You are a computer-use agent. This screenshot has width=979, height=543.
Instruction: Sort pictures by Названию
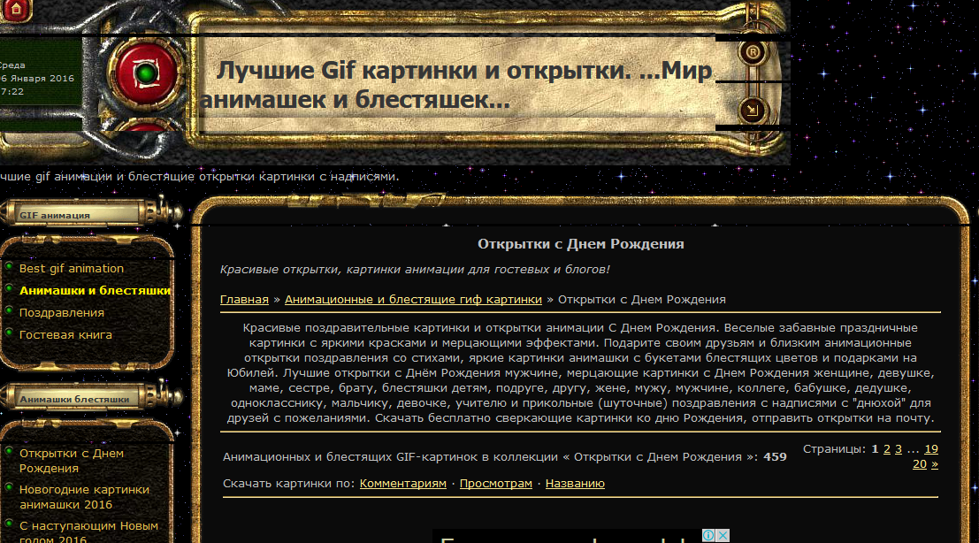point(575,483)
